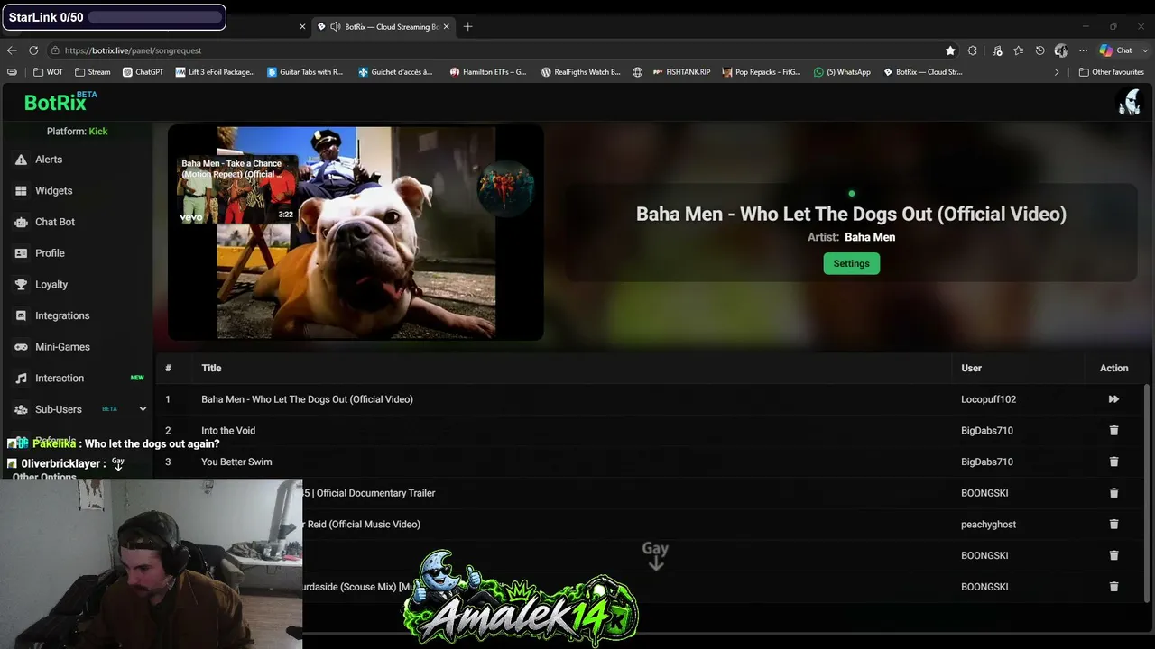Image resolution: width=1155 pixels, height=649 pixels.
Task: Open browser history clock icon
Action: tap(1039, 50)
